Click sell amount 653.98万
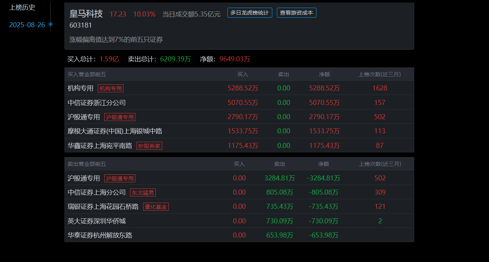Viewport: 489px width, 262px height. pyautogui.click(x=280, y=235)
